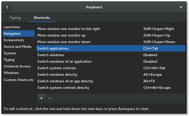189x116 pixels.
Task: Click the minus remove shortcut button
Action: pyautogui.click(x=50, y=98)
